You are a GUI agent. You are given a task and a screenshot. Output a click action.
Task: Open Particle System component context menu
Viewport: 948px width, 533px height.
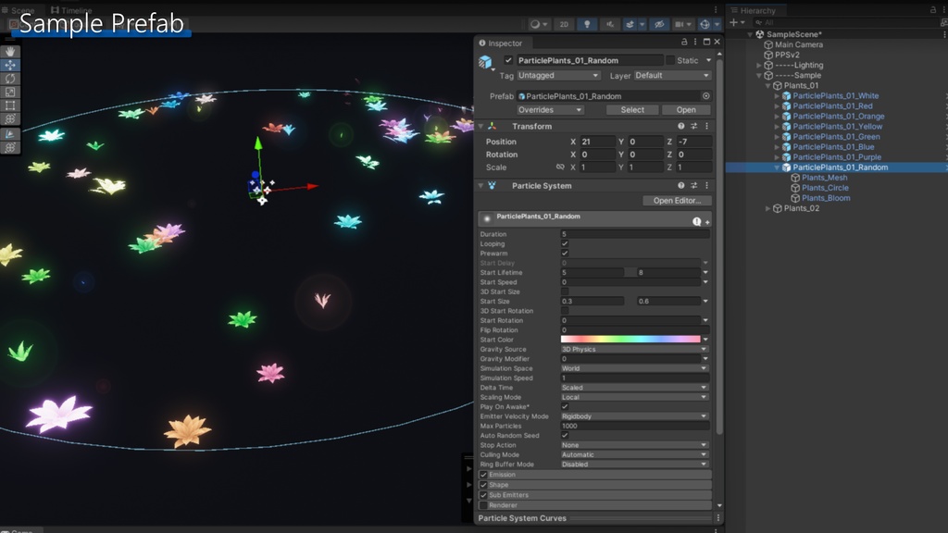coord(706,185)
